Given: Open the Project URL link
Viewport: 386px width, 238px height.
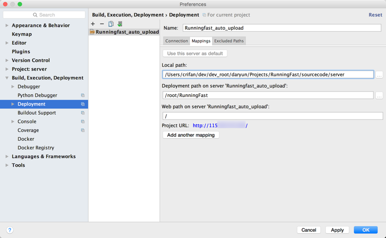Looking at the screenshot, I should coord(220,126).
